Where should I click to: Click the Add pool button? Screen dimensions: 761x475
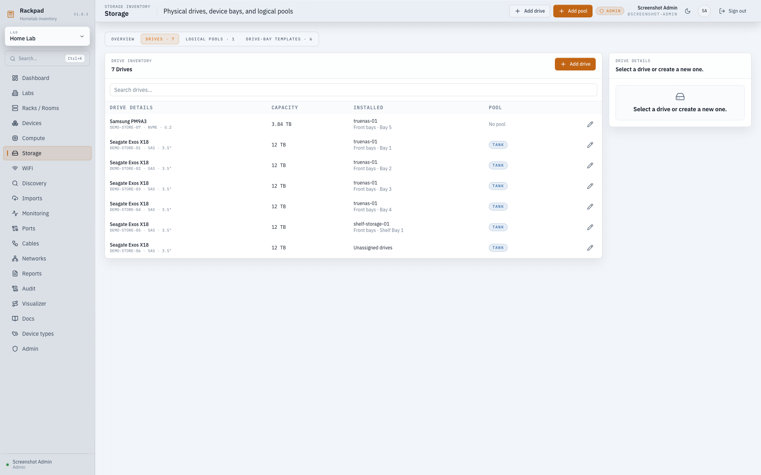(x=573, y=11)
